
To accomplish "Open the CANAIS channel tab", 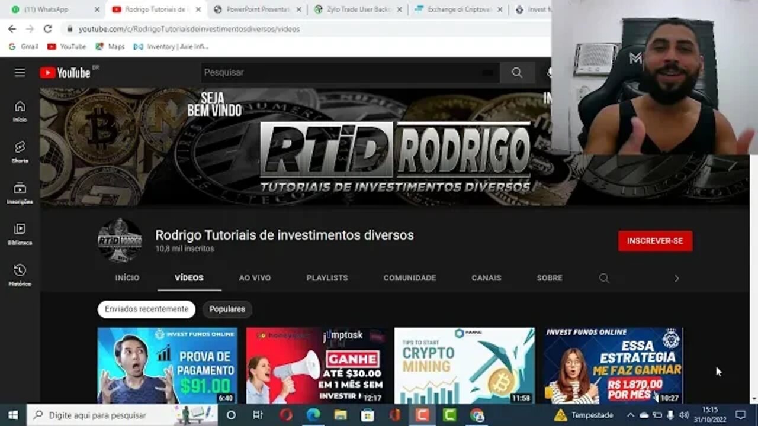I will pos(486,277).
